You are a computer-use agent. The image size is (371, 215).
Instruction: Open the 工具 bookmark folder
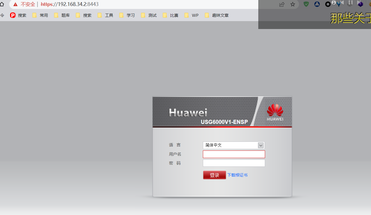(105, 15)
